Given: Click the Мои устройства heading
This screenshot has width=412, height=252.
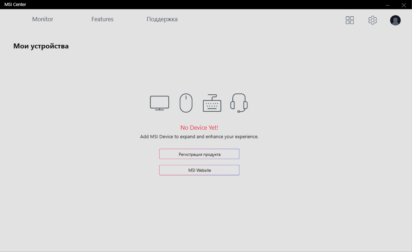Looking at the screenshot, I should coord(41,46).
